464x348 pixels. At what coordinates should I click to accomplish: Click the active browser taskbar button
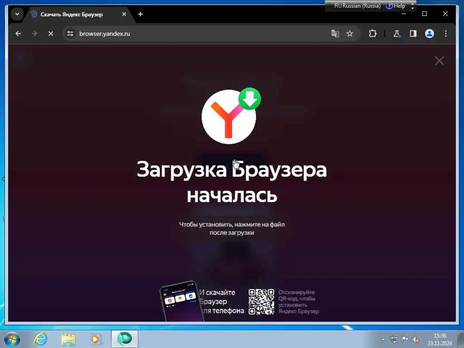pyautogui.click(x=124, y=339)
